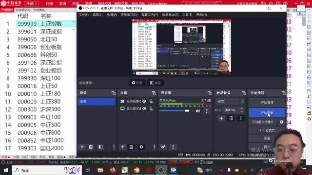Open audio mixer panel three-dot menu
Image resolution: width=312 pixels, height=175 pixels.
pyautogui.click(x=173, y=147)
